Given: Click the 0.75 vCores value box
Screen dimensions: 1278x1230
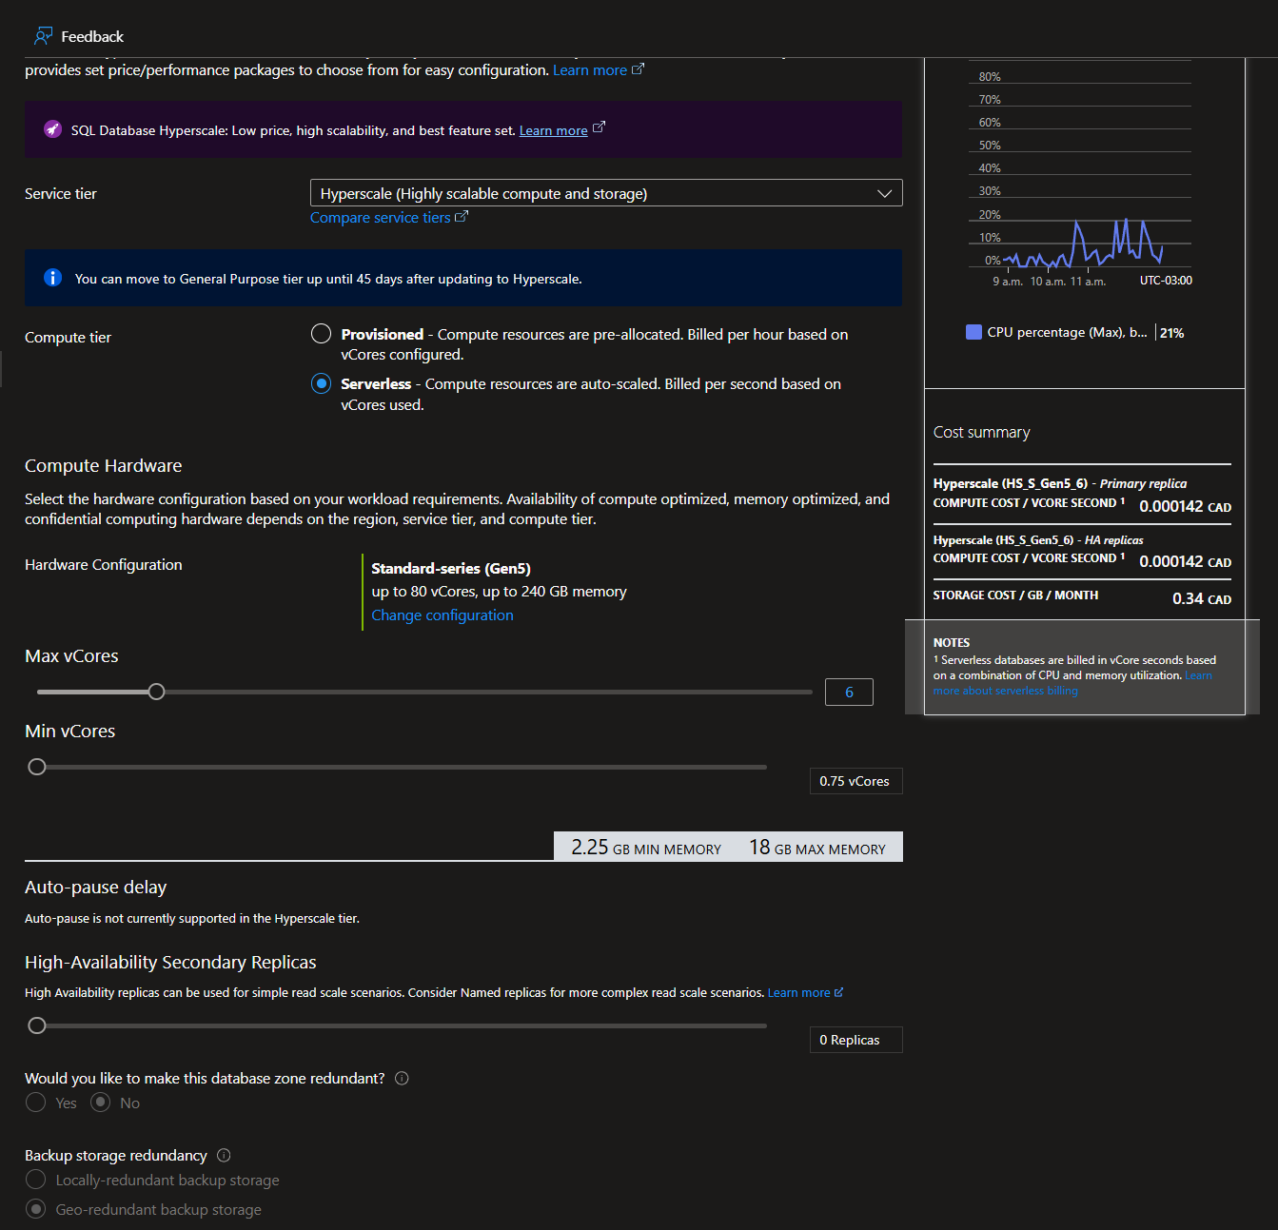Looking at the screenshot, I should coord(855,781).
